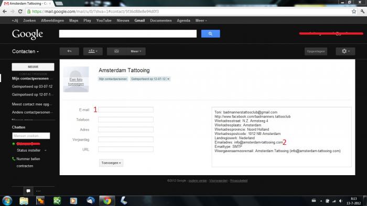Open the gear settings dropdown

click(346, 51)
